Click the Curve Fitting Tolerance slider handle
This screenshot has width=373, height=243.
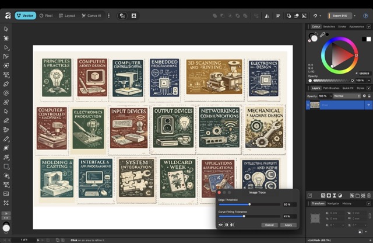(x=244, y=216)
